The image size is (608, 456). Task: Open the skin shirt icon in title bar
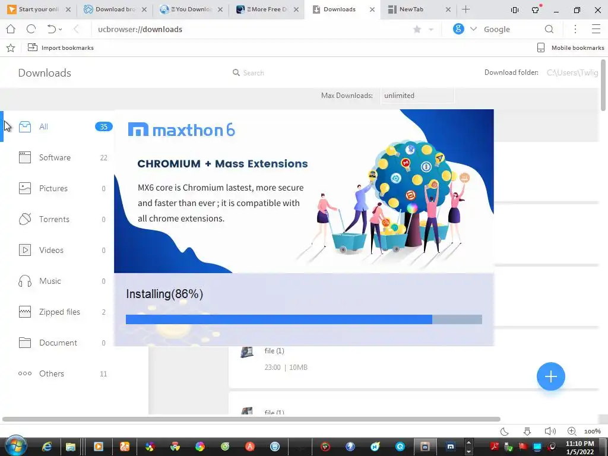(536, 9)
